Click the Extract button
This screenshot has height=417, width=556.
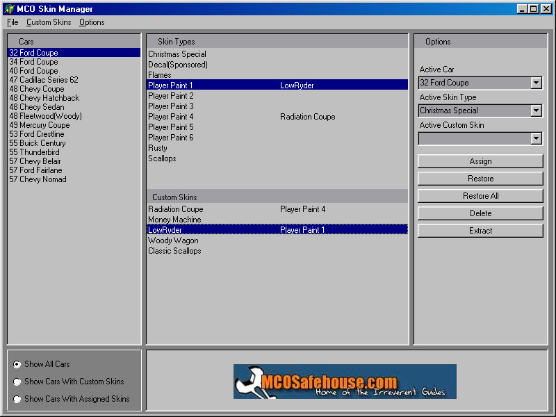[x=480, y=231]
